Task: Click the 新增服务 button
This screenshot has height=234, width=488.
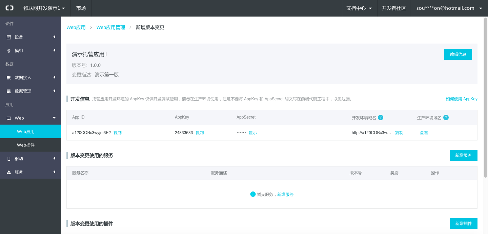Action: point(463,155)
